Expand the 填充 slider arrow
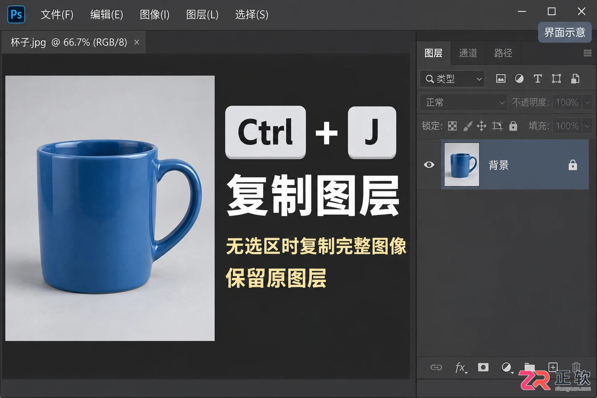 click(587, 126)
